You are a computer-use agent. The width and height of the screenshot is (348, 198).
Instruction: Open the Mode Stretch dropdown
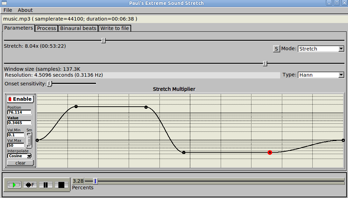coord(321,49)
